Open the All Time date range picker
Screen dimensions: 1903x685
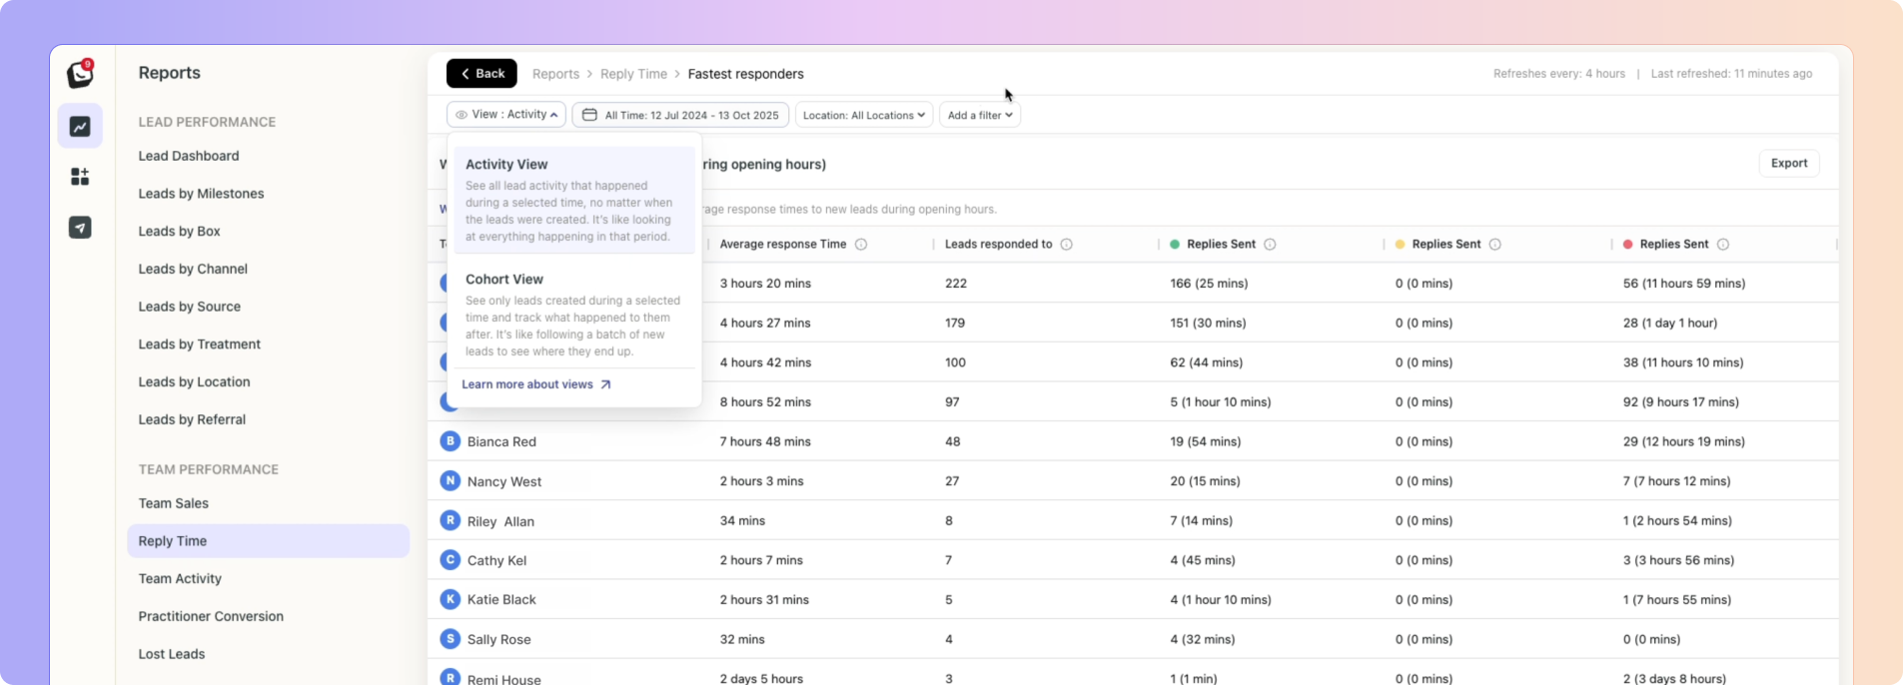click(680, 115)
